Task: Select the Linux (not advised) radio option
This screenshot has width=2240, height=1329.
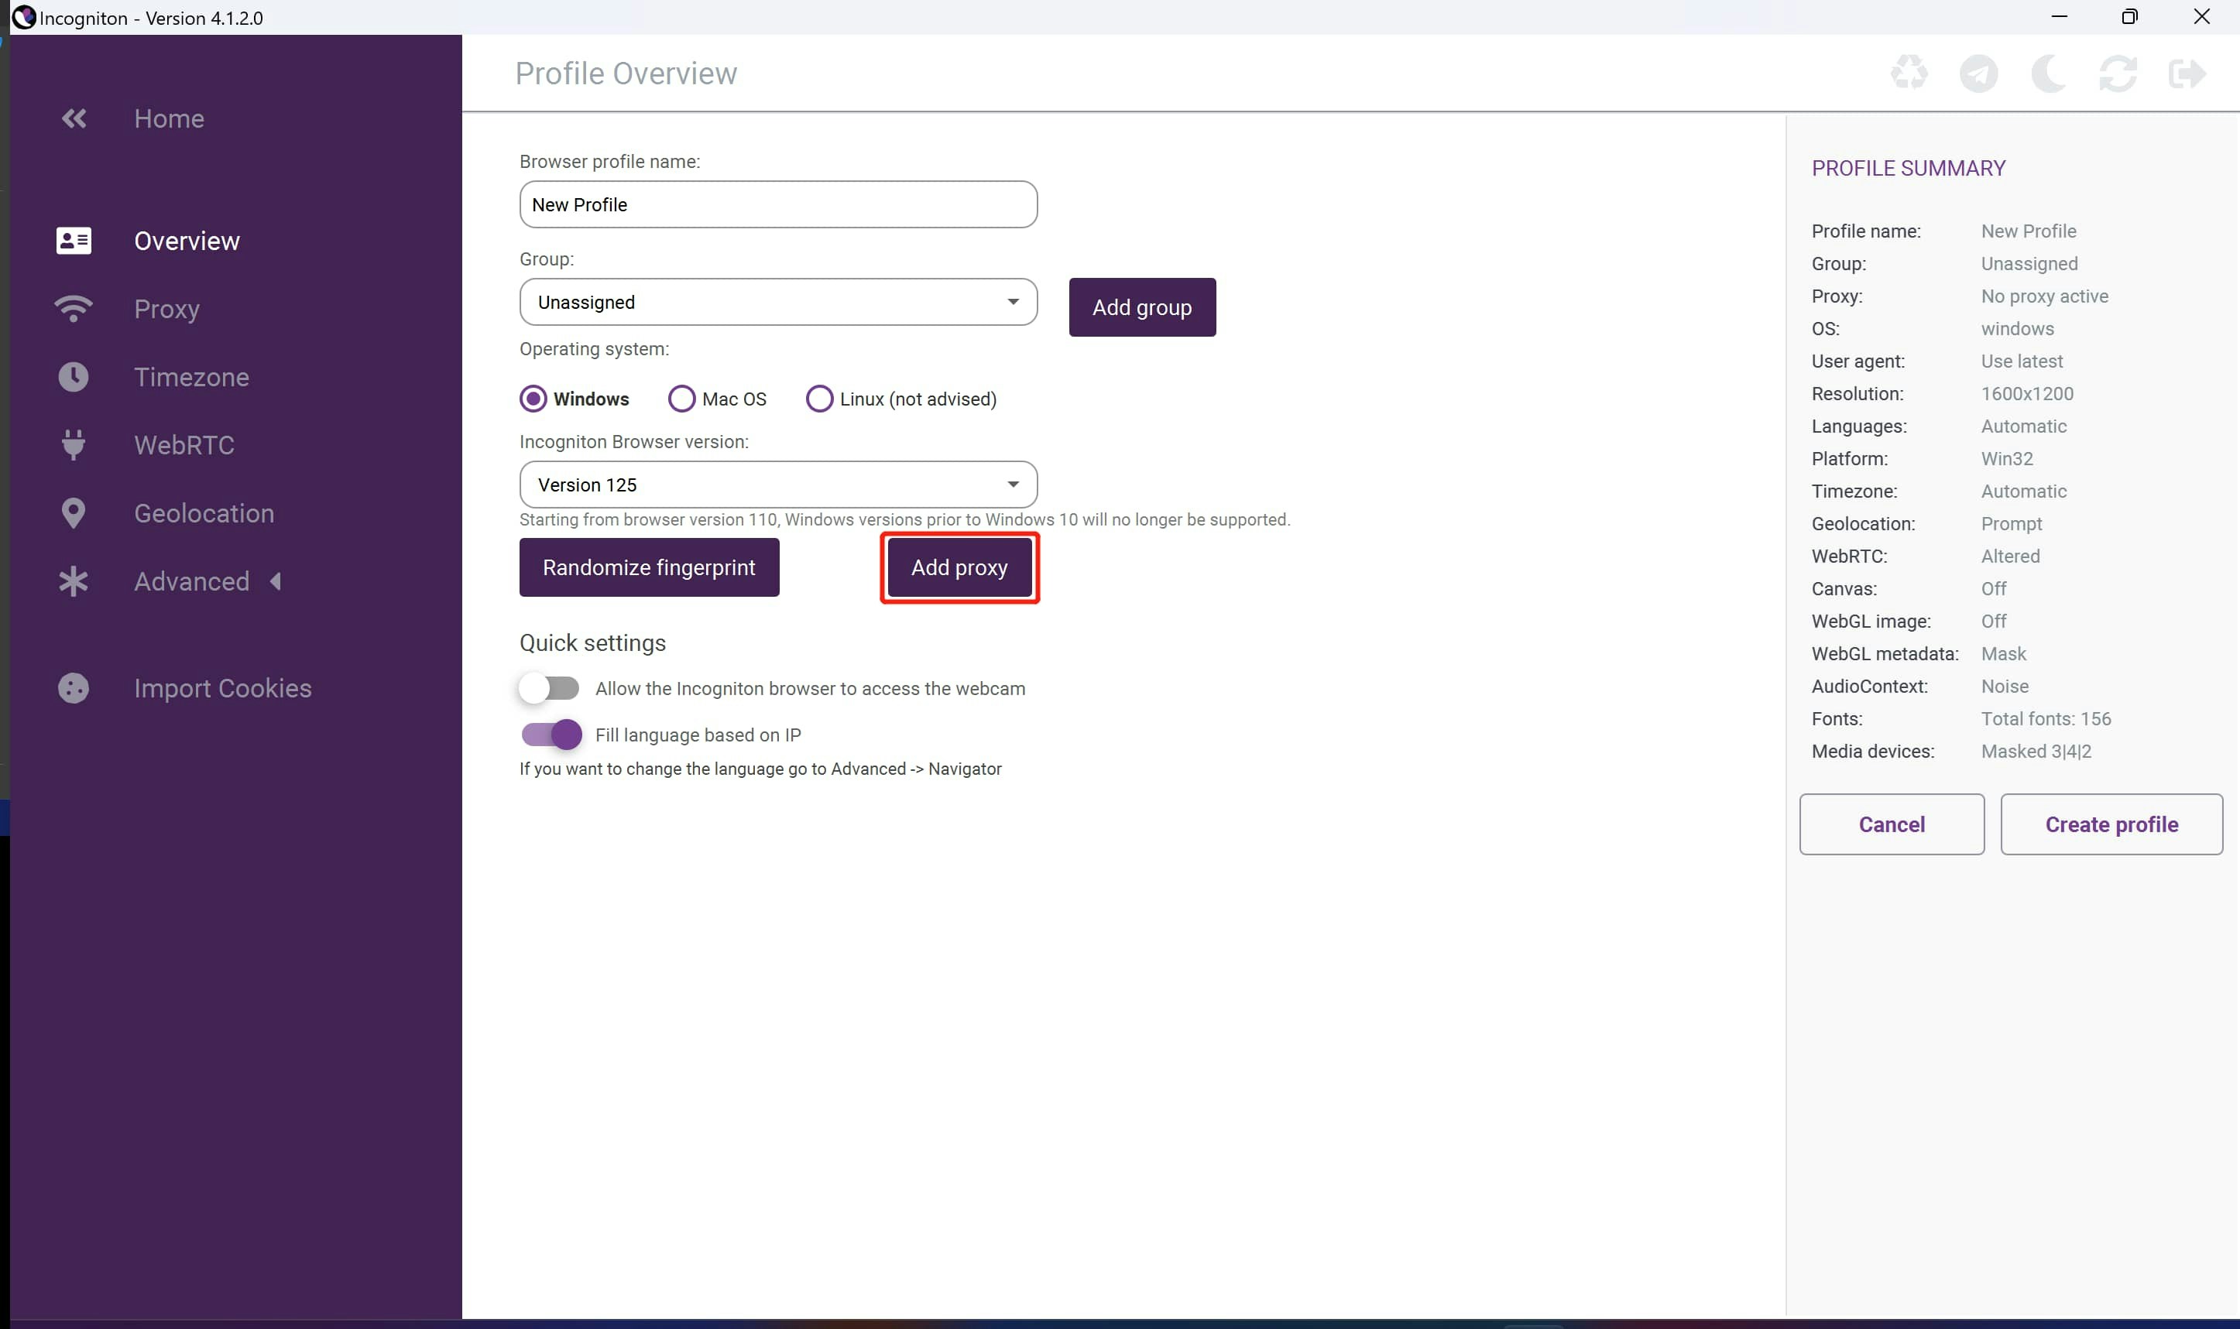Action: point(819,399)
